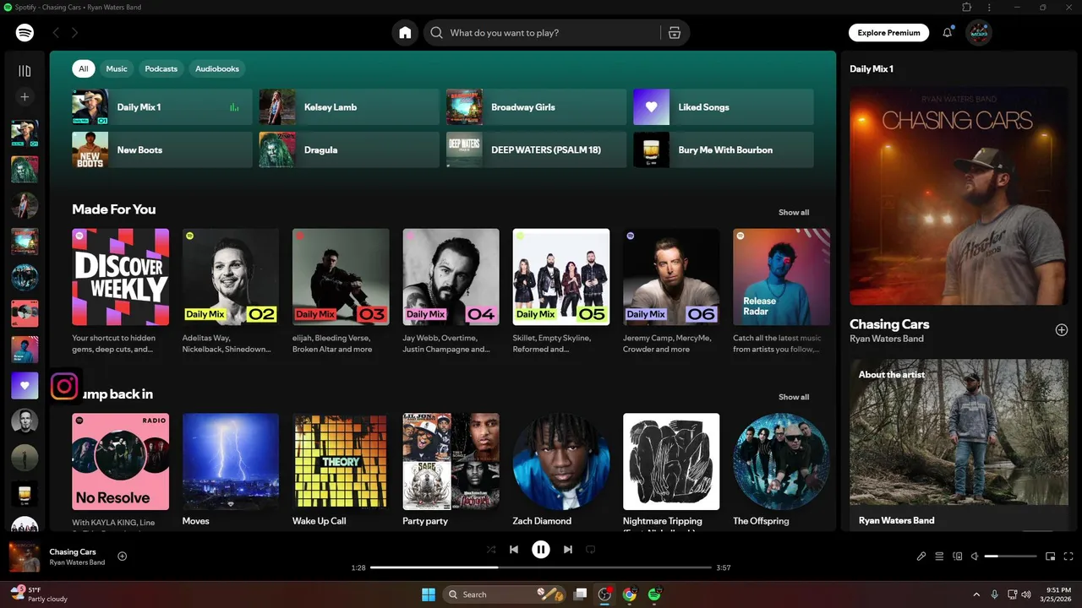Select the Music filter chip
The image size is (1082, 608).
117,69
